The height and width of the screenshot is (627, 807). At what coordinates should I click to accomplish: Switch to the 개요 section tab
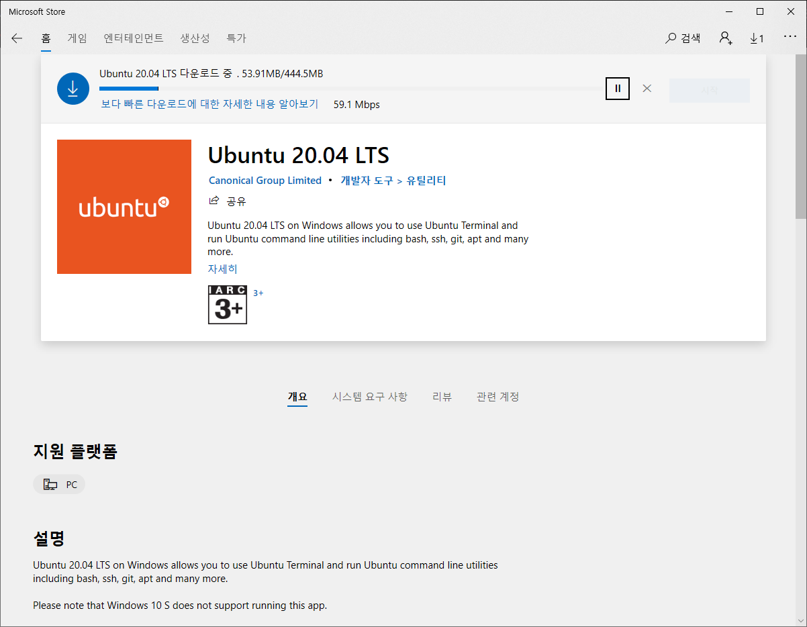pyautogui.click(x=297, y=397)
